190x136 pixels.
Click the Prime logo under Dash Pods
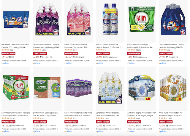[5, 63]
